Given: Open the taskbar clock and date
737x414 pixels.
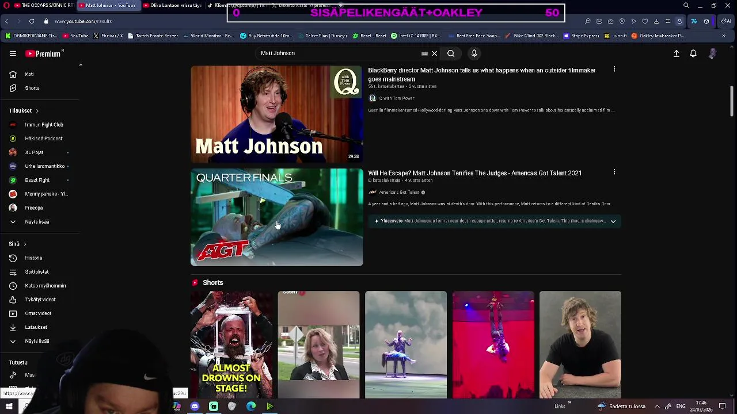Looking at the screenshot, I should tap(701, 406).
